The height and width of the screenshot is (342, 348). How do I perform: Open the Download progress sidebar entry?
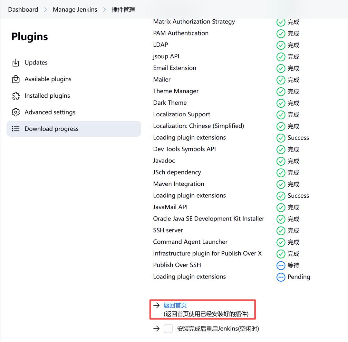click(x=52, y=129)
